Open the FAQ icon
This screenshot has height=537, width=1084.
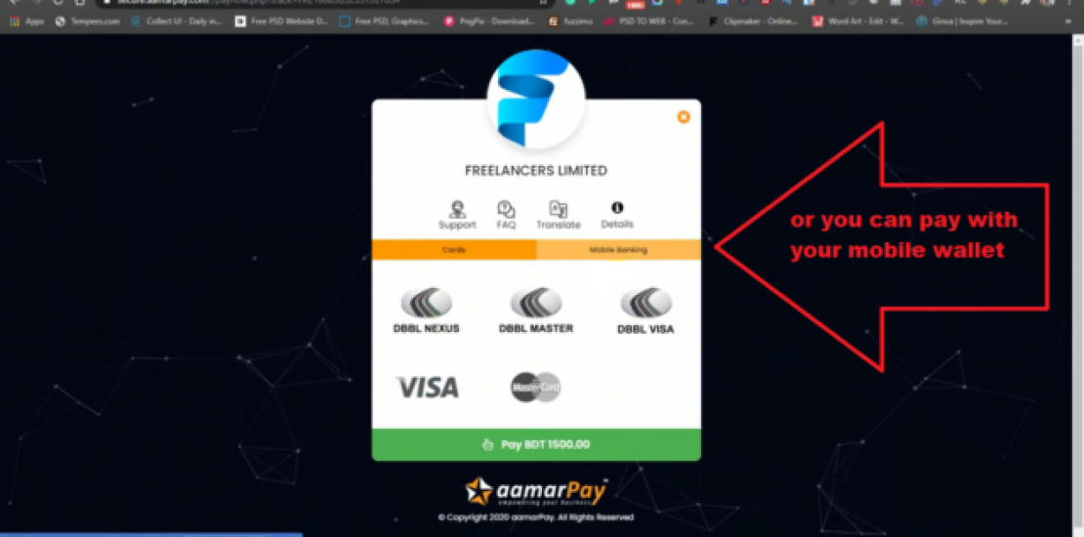(x=506, y=215)
